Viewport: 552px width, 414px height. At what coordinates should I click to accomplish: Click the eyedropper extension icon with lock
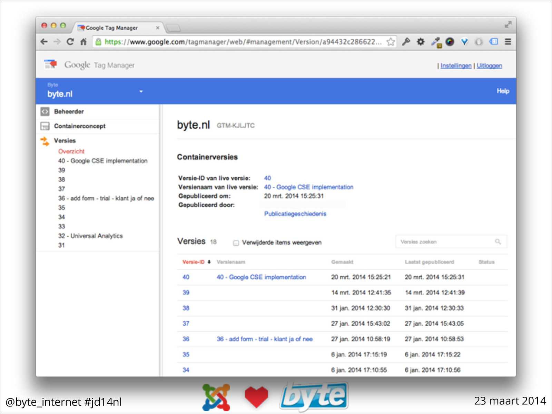pyautogui.click(x=436, y=42)
